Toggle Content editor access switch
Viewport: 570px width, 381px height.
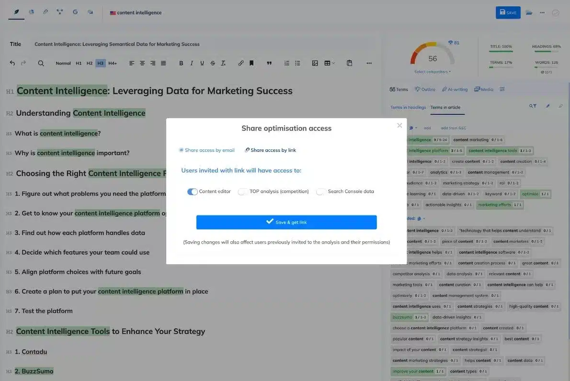[192, 191]
